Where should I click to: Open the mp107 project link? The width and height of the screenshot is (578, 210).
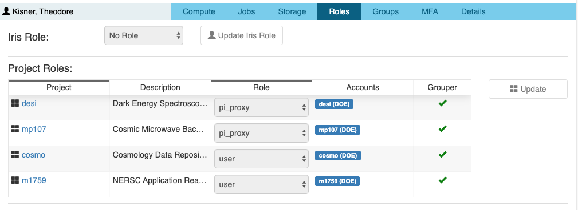tap(34, 129)
